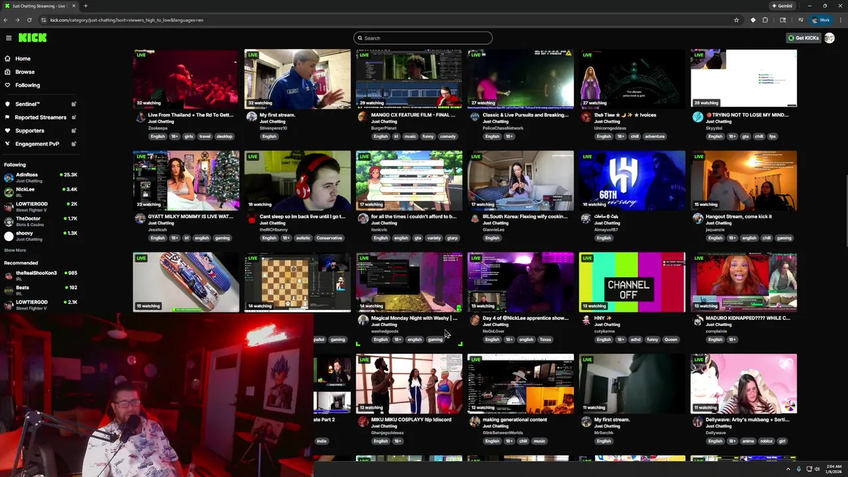
Task: Open a new browser tab
Action: point(85,6)
